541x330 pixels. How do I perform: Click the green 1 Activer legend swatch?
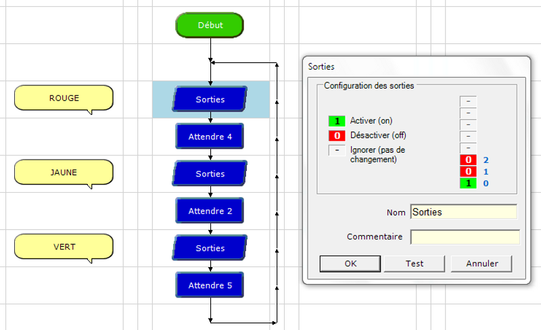click(x=337, y=121)
